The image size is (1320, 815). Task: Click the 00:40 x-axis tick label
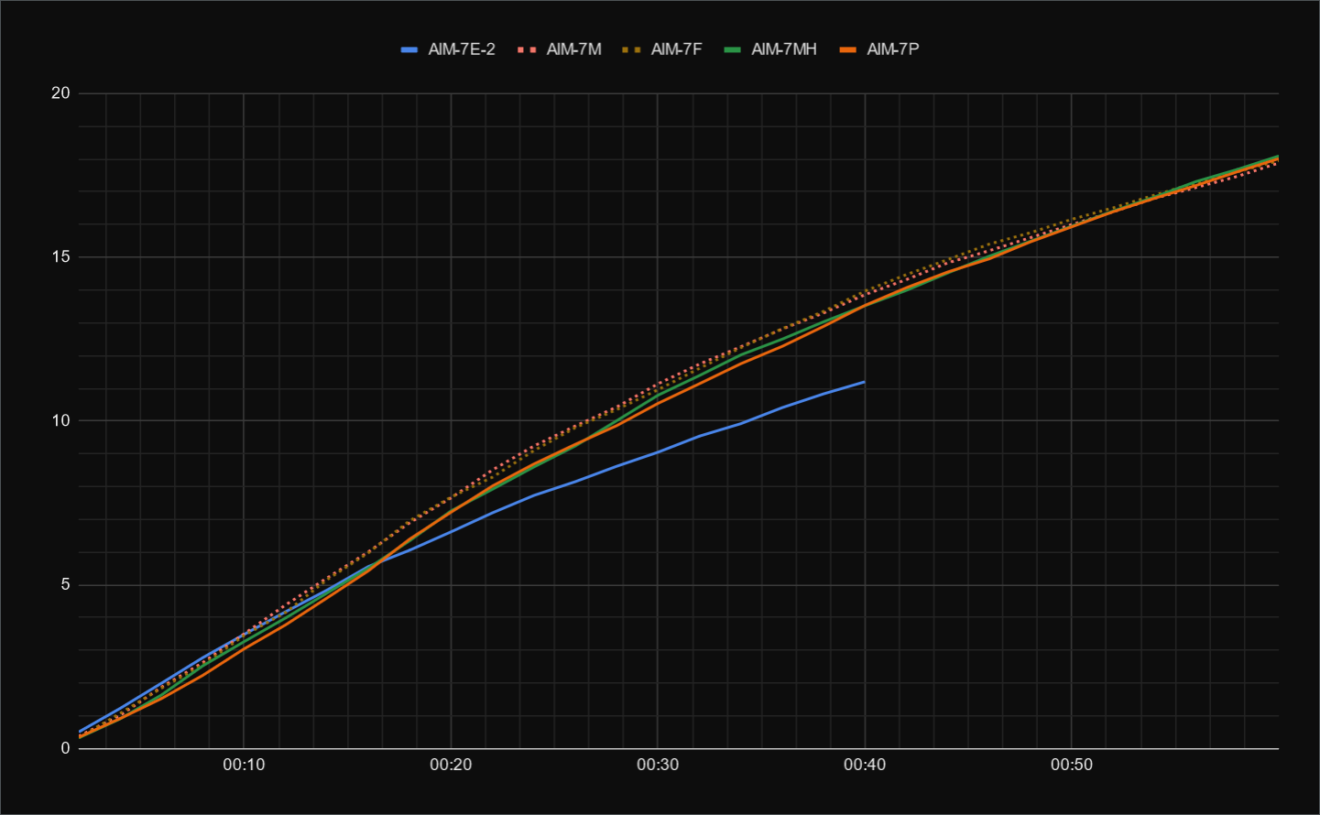tap(865, 765)
